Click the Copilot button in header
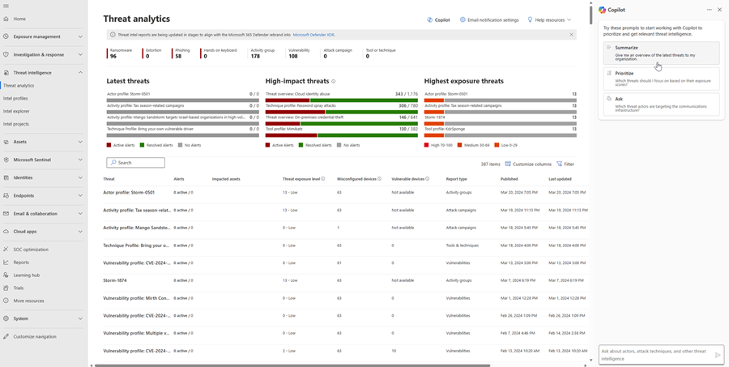This screenshot has height=367, width=729. coord(438,19)
